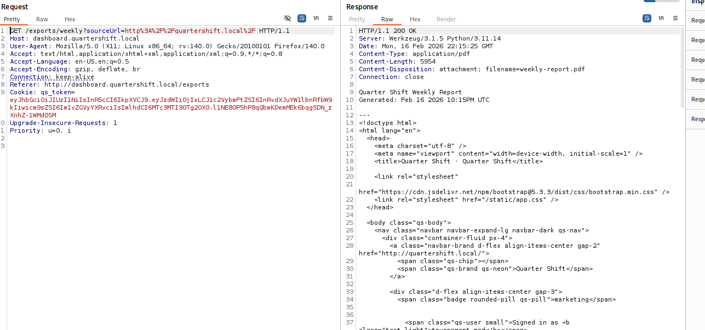Open the Response Hex tab
Viewport: 705px width, 330px height.
(x=415, y=19)
